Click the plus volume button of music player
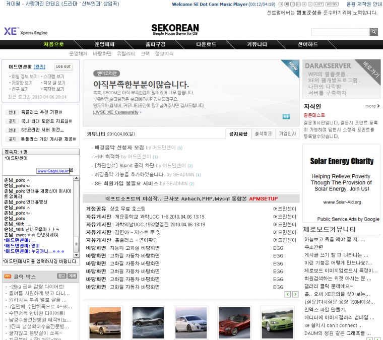 304,4
